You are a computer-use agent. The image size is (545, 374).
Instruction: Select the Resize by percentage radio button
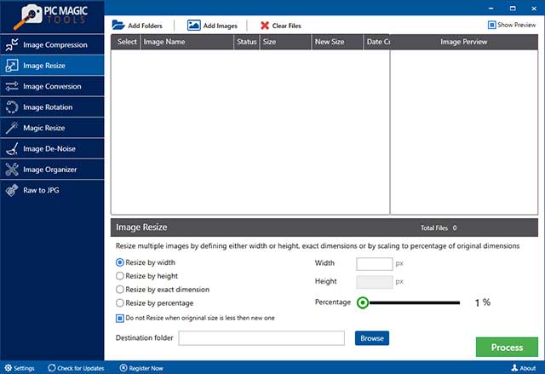click(120, 303)
